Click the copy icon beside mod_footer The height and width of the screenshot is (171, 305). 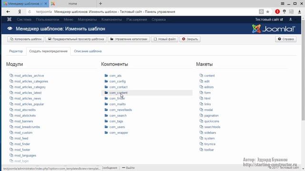11,150
